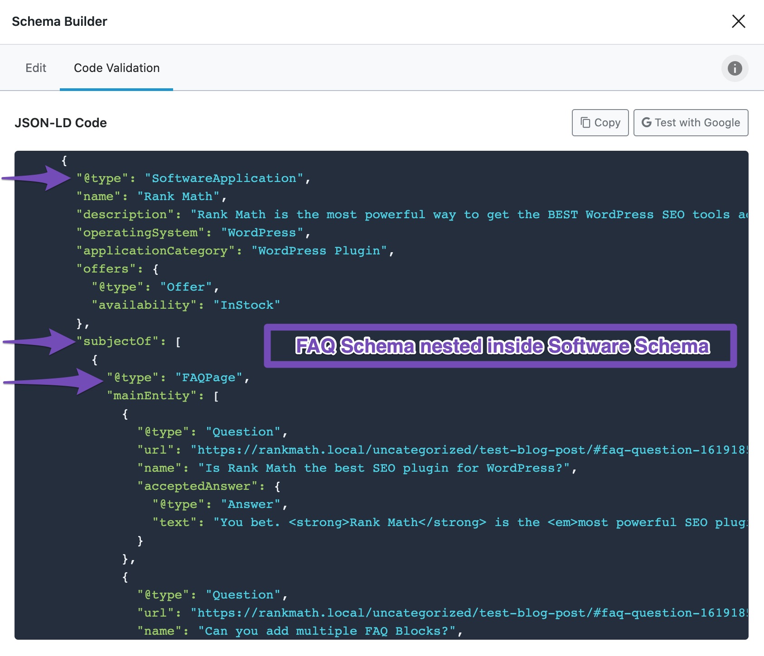Close the Schema Builder dialog
This screenshot has height=656, width=764.
pos(738,21)
